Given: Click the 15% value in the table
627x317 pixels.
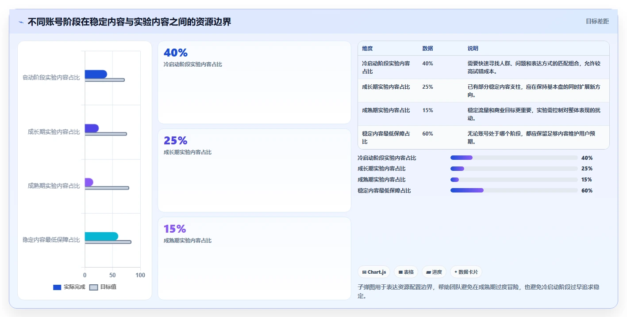Looking at the screenshot, I should click(428, 110).
